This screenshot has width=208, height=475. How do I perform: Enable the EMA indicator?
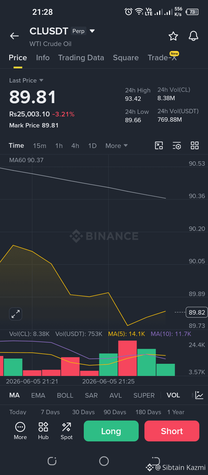[x=38, y=395]
